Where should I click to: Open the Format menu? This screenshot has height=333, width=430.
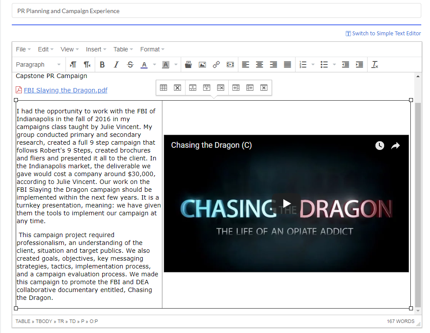pyautogui.click(x=152, y=49)
